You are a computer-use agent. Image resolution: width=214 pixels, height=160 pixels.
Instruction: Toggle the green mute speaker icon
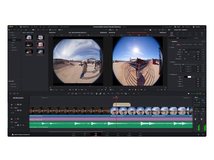click(204, 94)
